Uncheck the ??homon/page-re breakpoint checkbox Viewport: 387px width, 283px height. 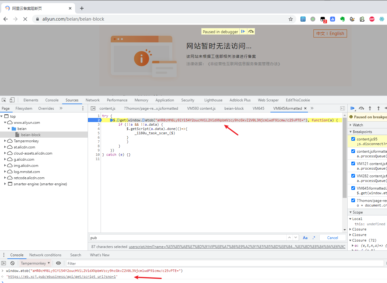pos(353,200)
